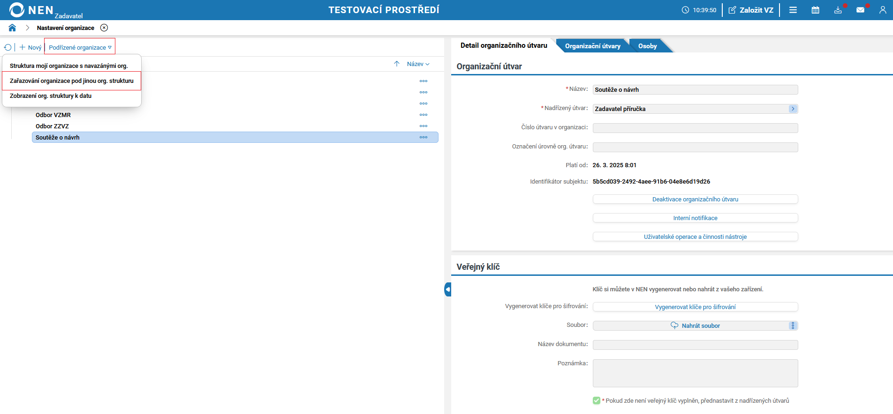Screen dimensions: 893x414
Task: Click Vygenerovat klíče pro šifrování button
Action: click(695, 307)
